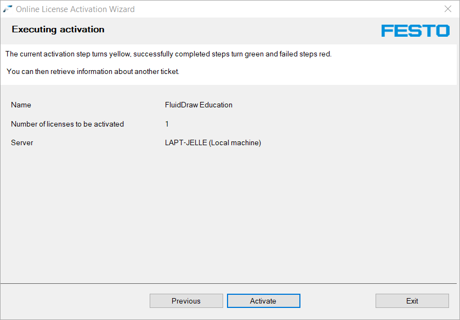Close the Online License Activation Wizard window
The image size is (460, 320).
tap(448, 9)
